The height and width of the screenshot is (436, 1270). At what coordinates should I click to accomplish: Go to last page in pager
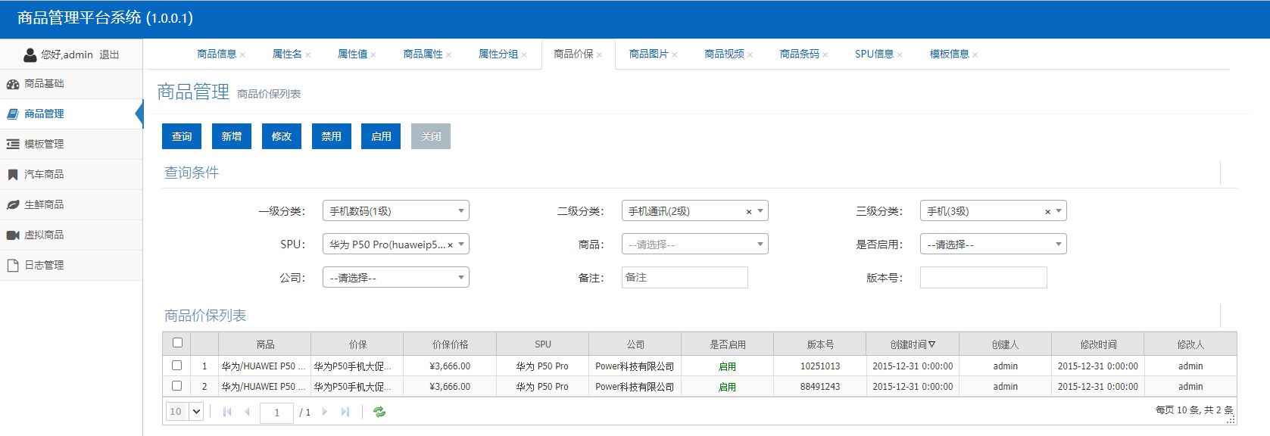pos(345,412)
